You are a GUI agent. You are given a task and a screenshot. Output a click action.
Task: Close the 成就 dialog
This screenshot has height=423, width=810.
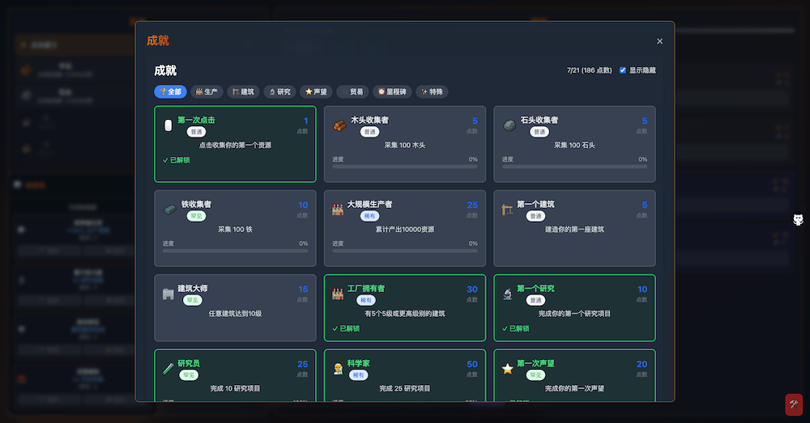coord(659,41)
